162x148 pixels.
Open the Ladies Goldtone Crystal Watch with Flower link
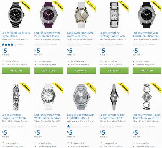81,34
